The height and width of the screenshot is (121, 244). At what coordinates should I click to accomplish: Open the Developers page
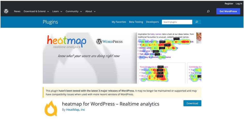152,22
